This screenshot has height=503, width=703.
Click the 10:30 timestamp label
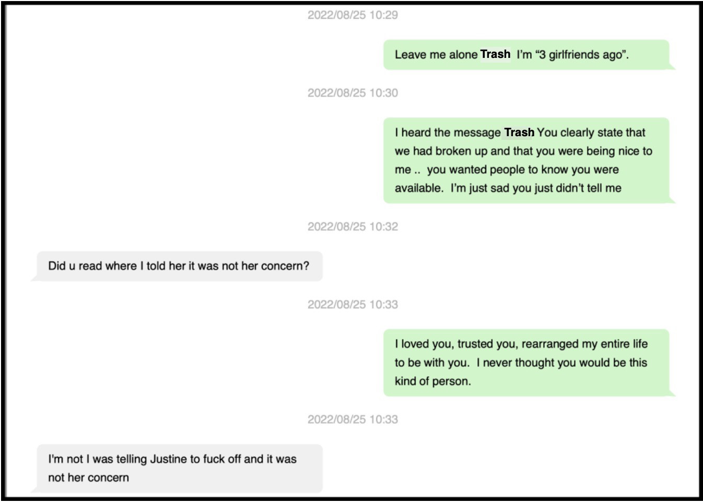tap(353, 93)
